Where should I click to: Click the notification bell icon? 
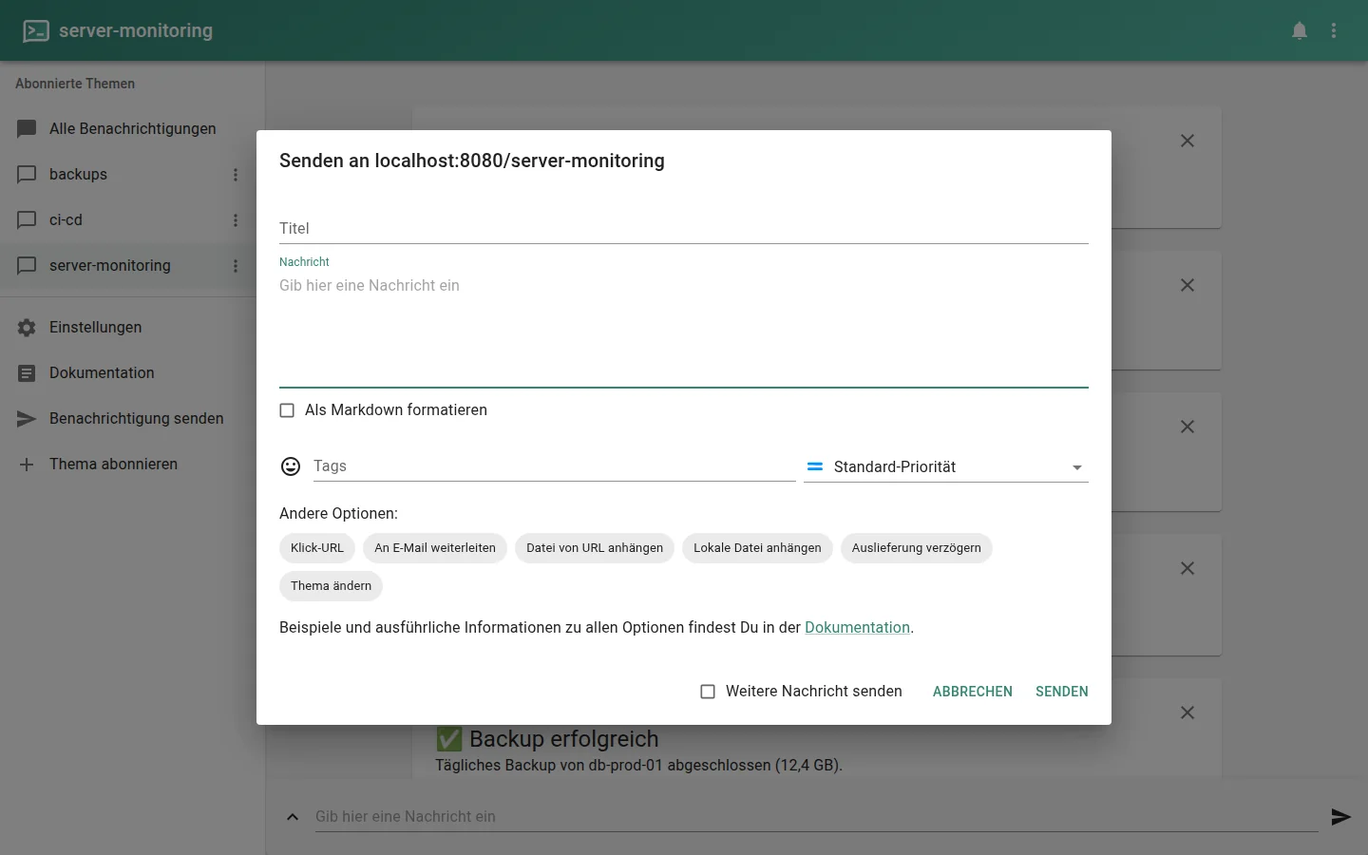pyautogui.click(x=1300, y=30)
